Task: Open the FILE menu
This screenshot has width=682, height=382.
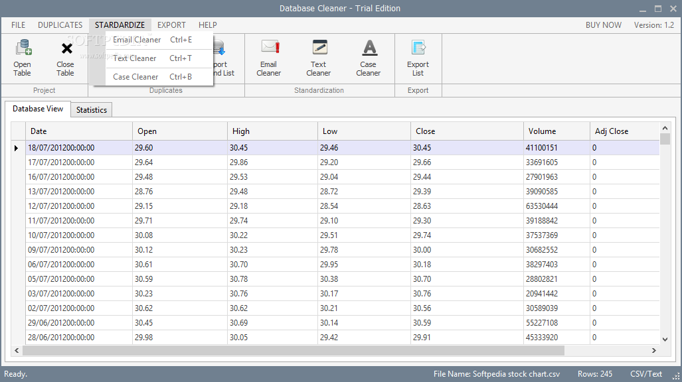Action: tap(19, 25)
